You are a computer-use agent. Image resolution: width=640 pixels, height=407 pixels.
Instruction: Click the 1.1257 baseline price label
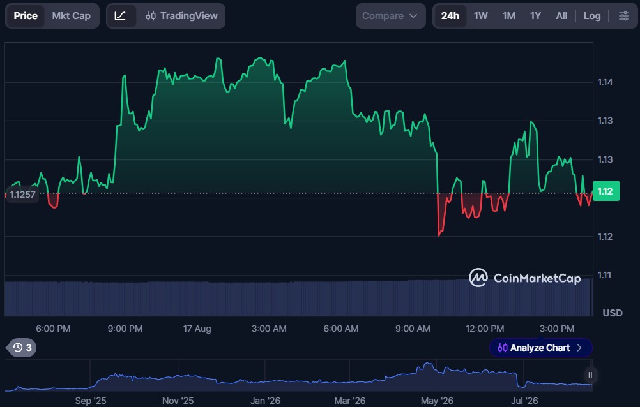tap(22, 195)
